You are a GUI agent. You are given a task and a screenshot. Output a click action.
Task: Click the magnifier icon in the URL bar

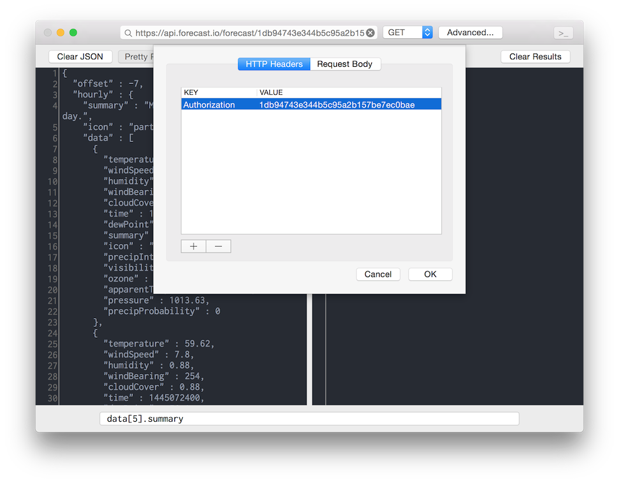pos(129,32)
